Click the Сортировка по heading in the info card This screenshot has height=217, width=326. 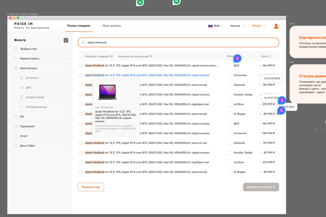tap(313, 37)
